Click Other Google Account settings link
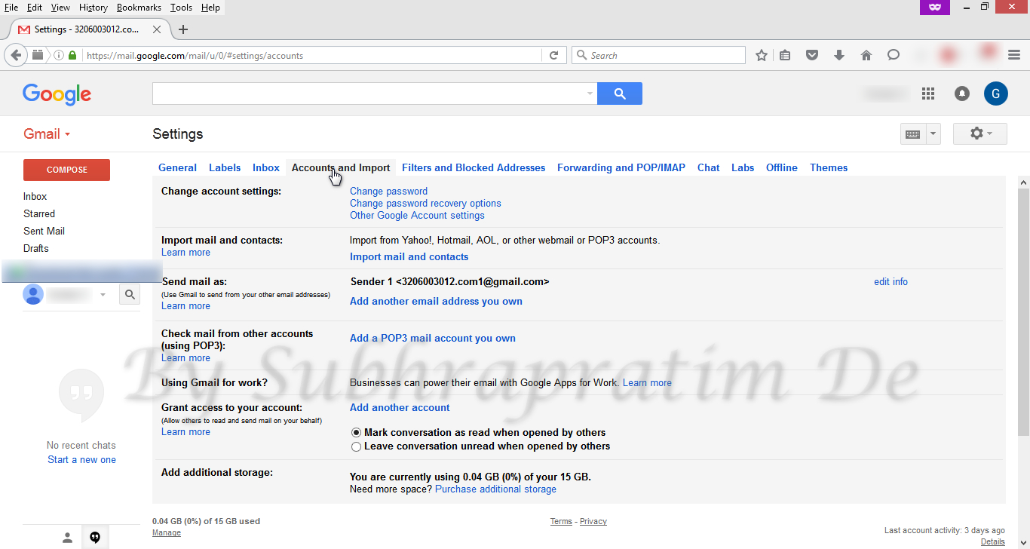The image size is (1030, 549). (417, 216)
